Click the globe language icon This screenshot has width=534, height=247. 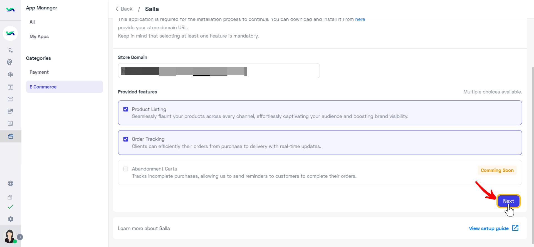(11, 183)
